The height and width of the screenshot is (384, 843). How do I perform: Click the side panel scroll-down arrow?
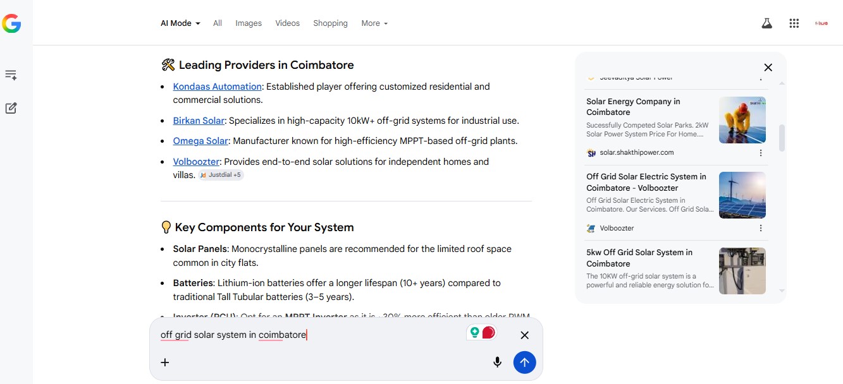(x=782, y=291)
